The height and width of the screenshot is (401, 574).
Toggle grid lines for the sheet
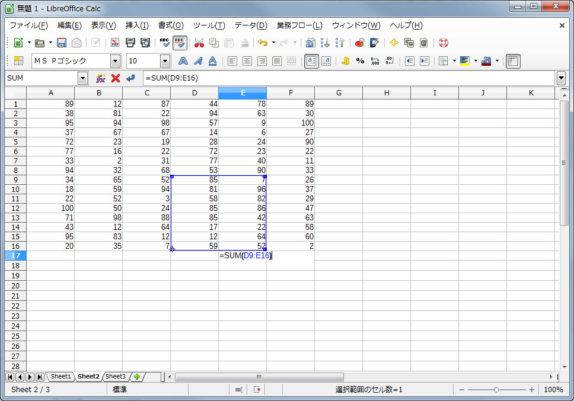(x=513, y=61)
